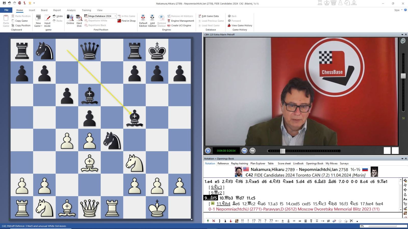Screen dimensions: 408x229
Task: Collapse the 11.Nh4 variation minus box
Action: click(x=213, y=204)
